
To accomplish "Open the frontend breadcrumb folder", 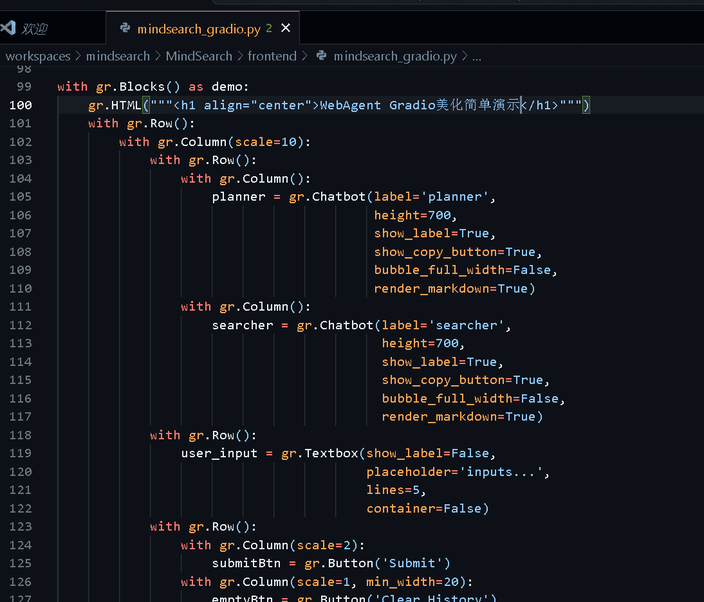I will [x=272, y=56].
